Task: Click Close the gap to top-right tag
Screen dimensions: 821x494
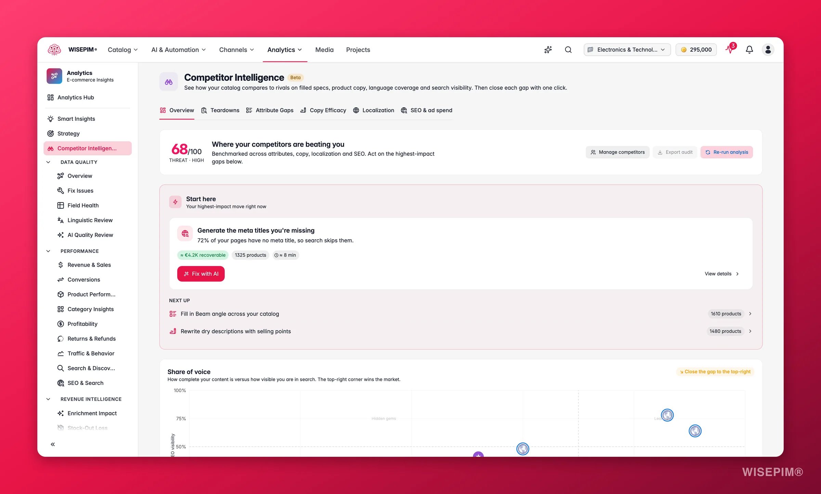Action: [715, 372]
